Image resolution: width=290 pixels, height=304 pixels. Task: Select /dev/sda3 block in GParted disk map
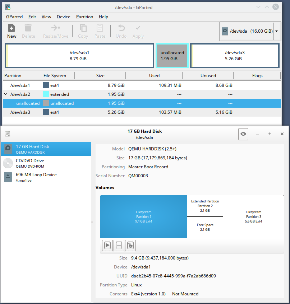(x=235, y=56)
